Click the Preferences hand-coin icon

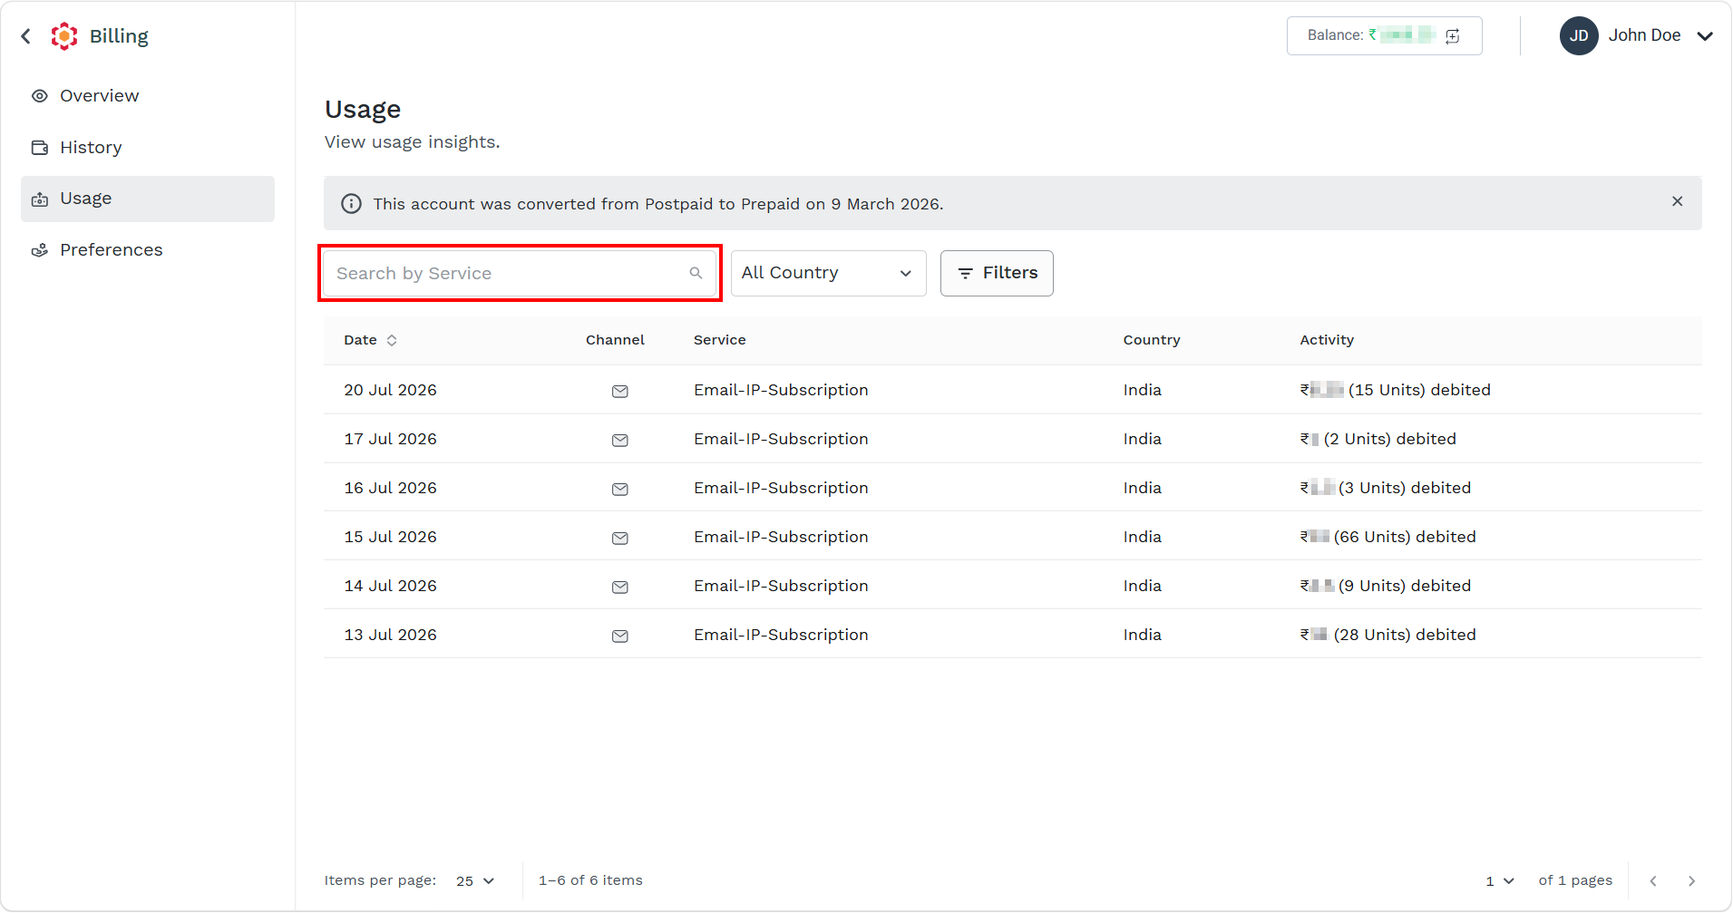(x=40, y=250)
